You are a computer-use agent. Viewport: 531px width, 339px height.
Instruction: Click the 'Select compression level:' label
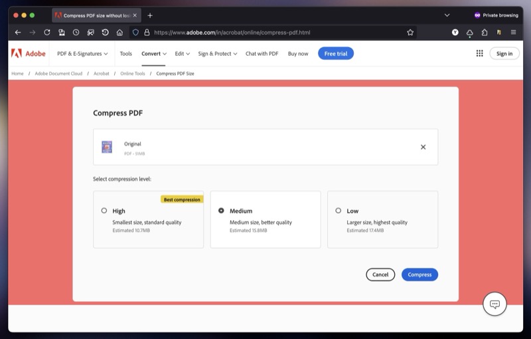pos(122,179)
